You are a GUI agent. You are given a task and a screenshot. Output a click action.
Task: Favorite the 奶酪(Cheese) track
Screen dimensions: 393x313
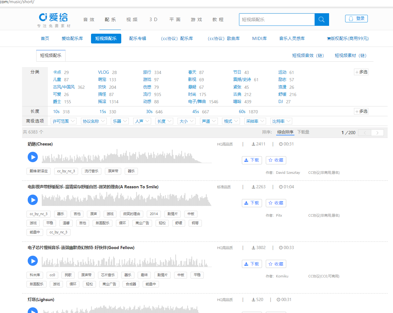click(x=276, y=160)
